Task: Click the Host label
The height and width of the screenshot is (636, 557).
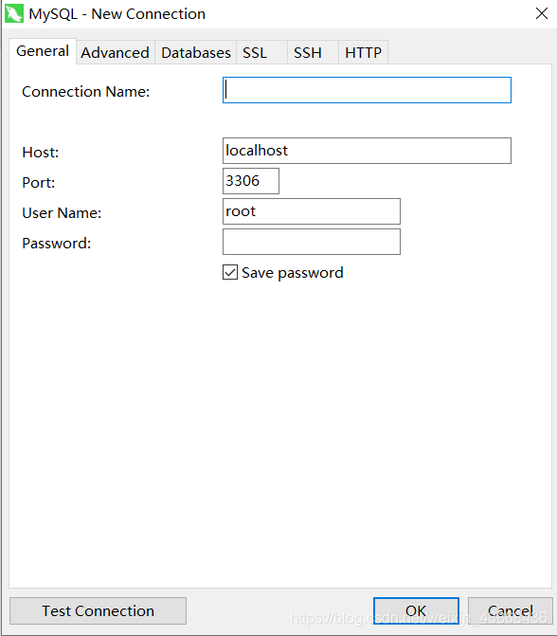Action: coord(41,153)
